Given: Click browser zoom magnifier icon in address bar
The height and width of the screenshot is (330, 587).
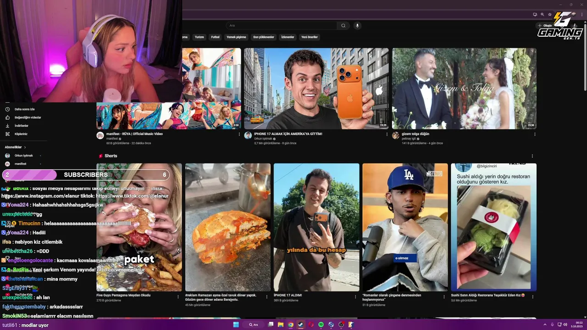Looking at the screenshot, I should [x=542, y=15].
